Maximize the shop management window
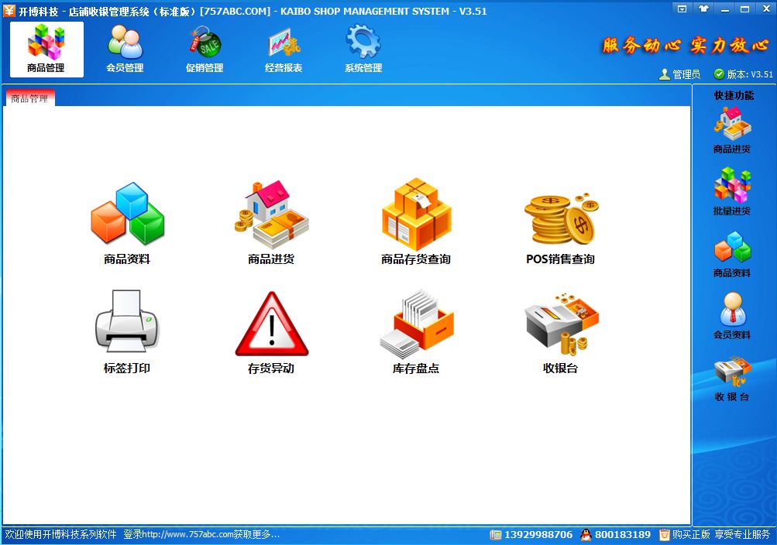Viewport: 777px width, 545px height. (x=744, y=9)
